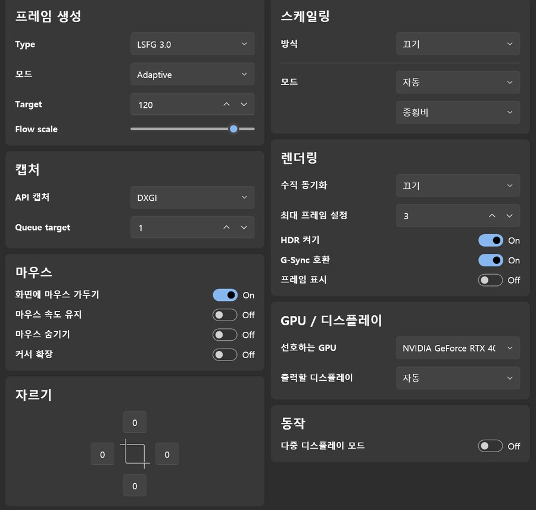Open the 종횡비 dropdown

click(x=457, y=112)
